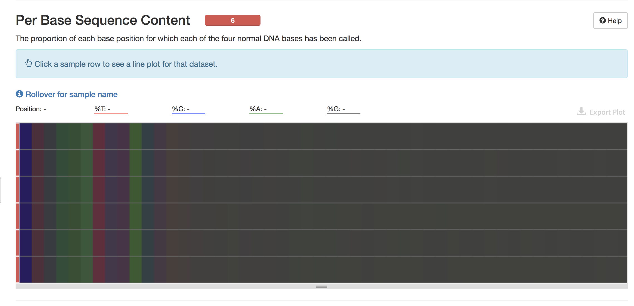Click the info circle beside Rollover text
Screen dimensions: 634x306
coord(19,94)
